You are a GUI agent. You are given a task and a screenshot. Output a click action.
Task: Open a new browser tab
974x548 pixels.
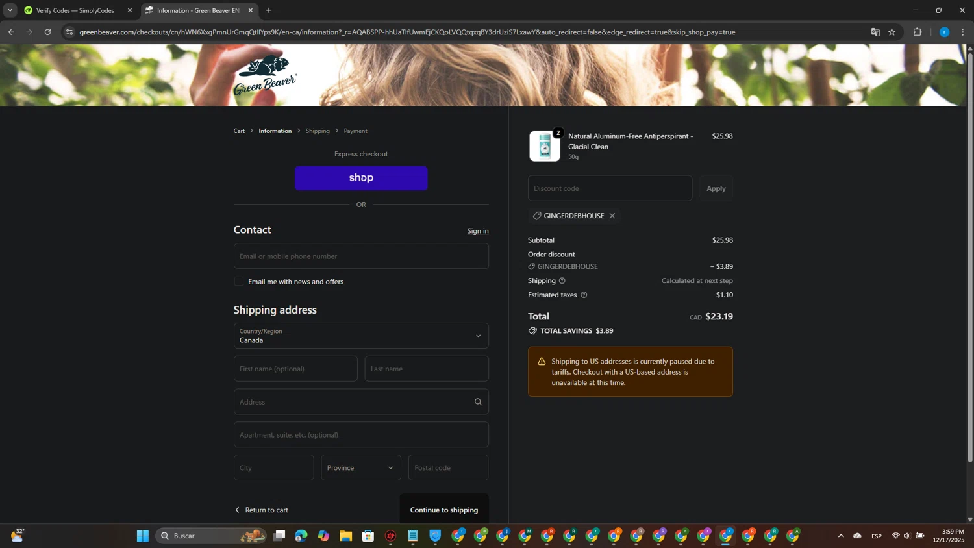pyautogui.click(x=269, y=10)
